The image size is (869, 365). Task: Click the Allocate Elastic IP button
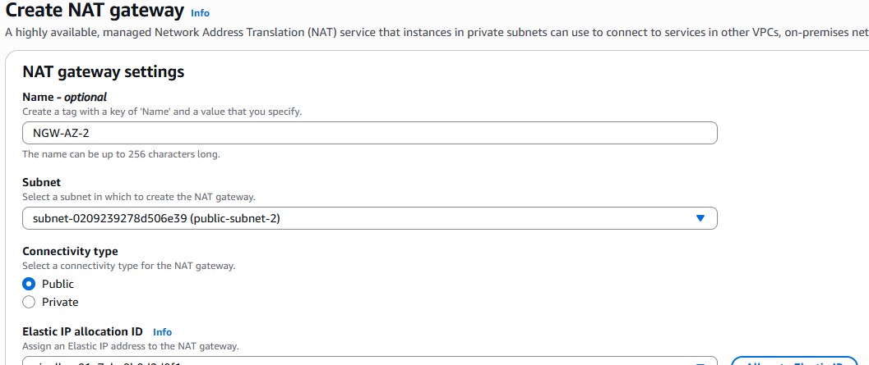click(793, 362)
